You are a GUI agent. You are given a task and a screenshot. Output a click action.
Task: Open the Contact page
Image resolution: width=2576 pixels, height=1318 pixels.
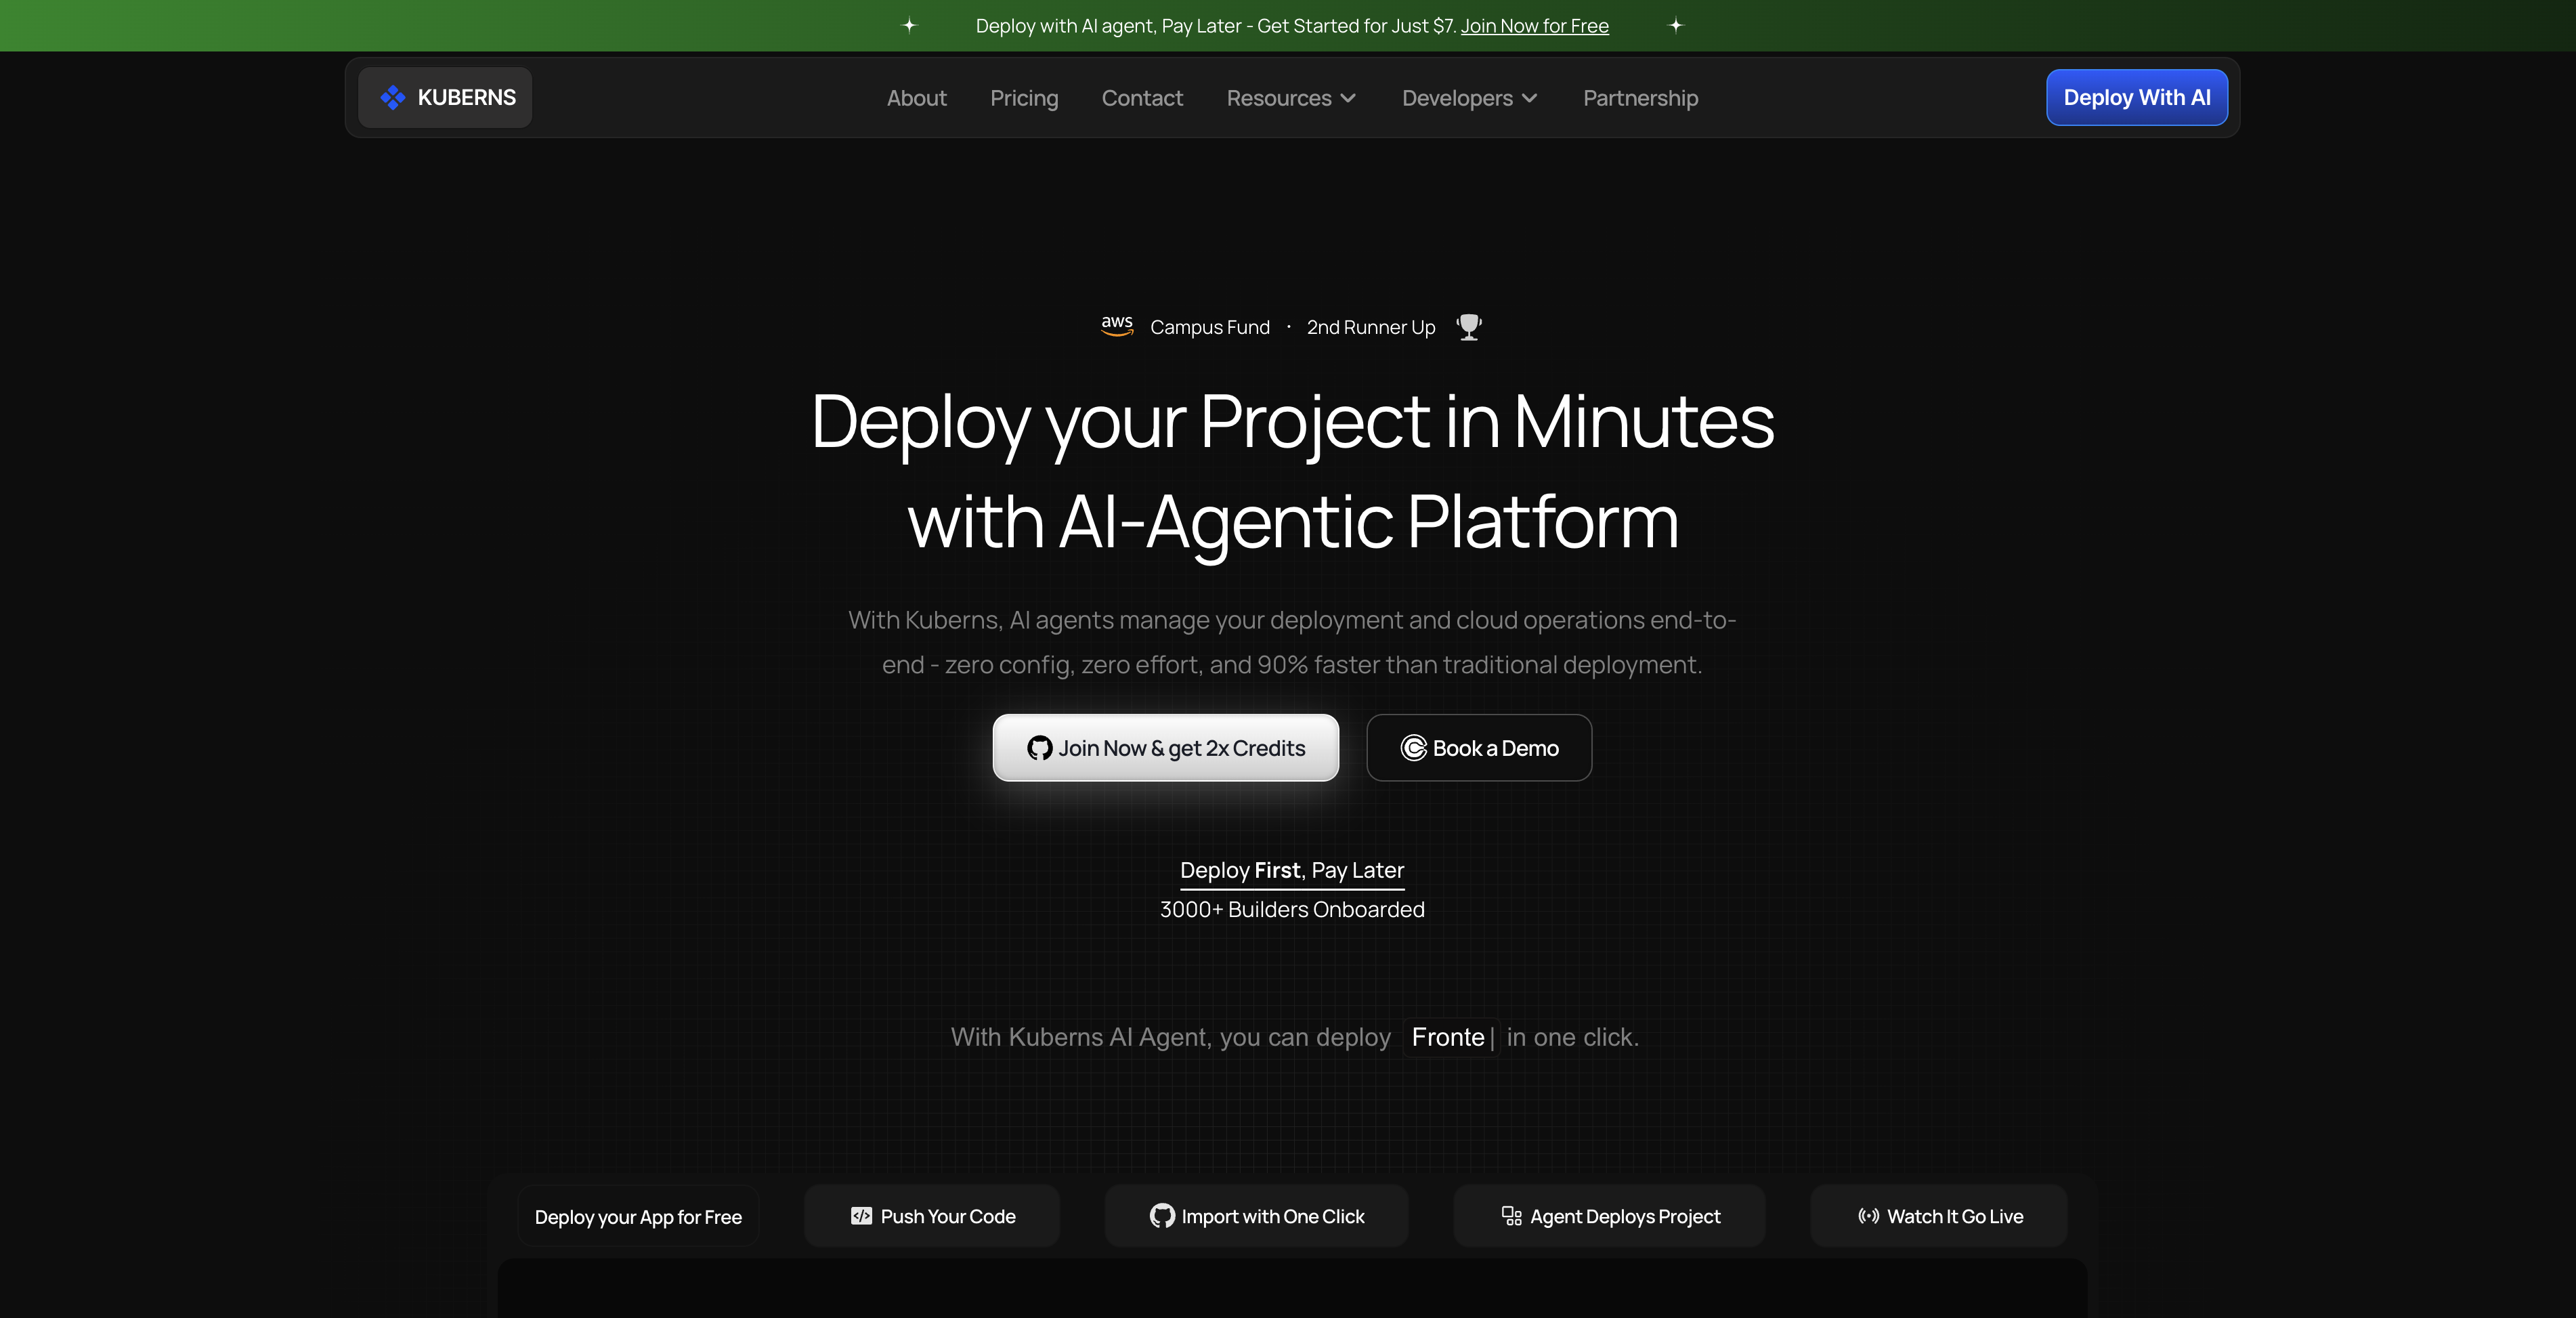(x=1142, y=98)
